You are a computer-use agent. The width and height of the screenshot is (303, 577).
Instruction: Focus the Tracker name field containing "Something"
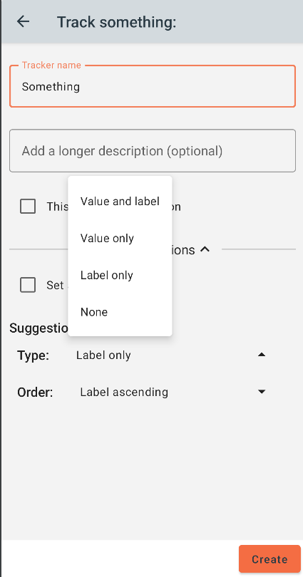tap(153, 86)
